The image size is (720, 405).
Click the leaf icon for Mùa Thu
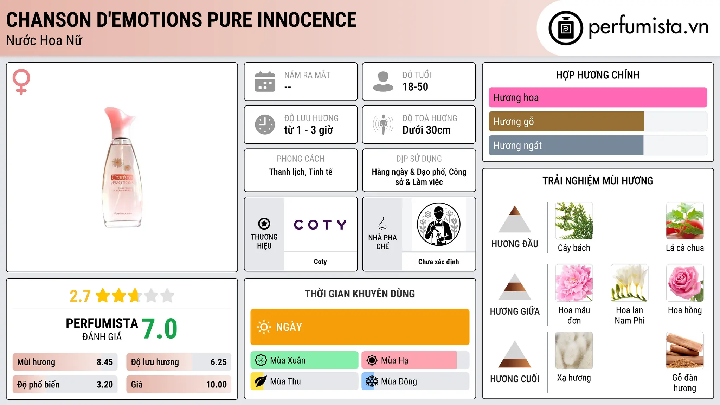pos(261,381)
